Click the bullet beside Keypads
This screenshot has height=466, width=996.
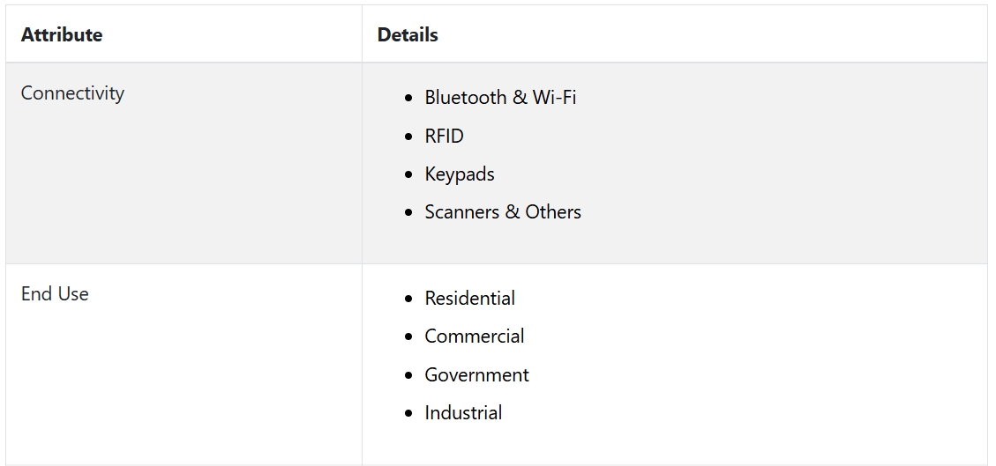point(408,174)
